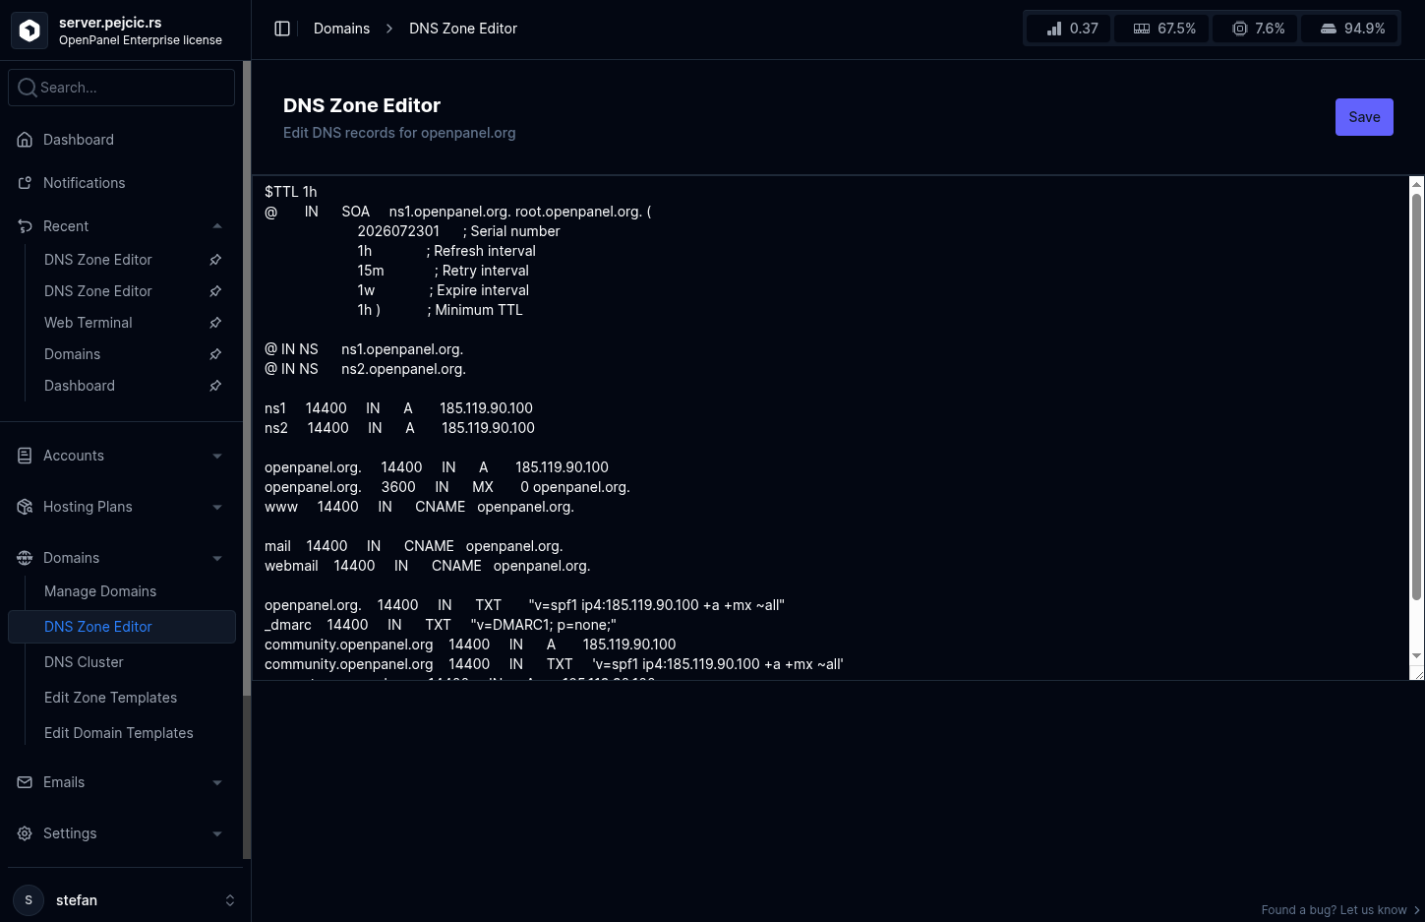Viewport: 1425px width, 922px height.
Task: Click the sidebar vertical scrollbar
Action: point(247,379)
